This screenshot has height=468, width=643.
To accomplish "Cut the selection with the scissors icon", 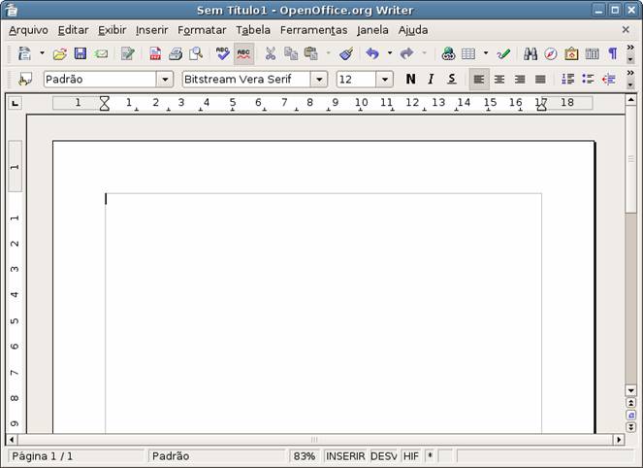I will (x=271, y=53).
